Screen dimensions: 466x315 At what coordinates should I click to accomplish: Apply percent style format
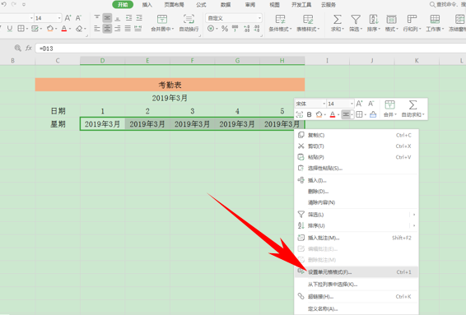225,29
